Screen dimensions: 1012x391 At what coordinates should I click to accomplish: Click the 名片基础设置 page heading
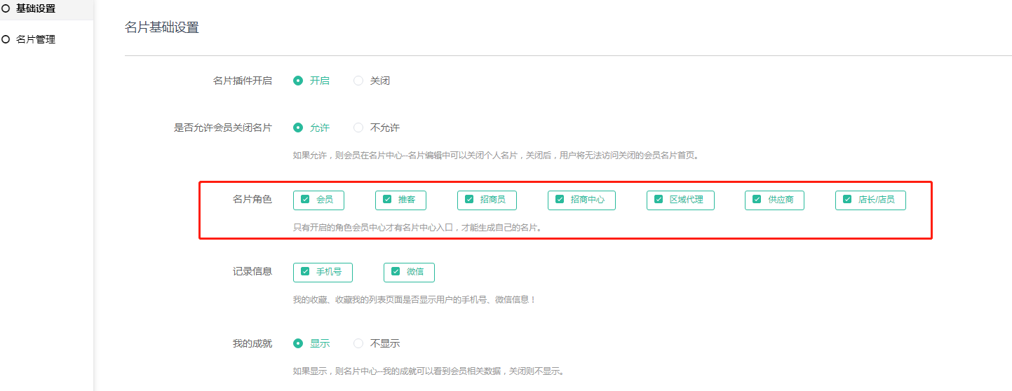pyautogui.click(x=162, y=27)
